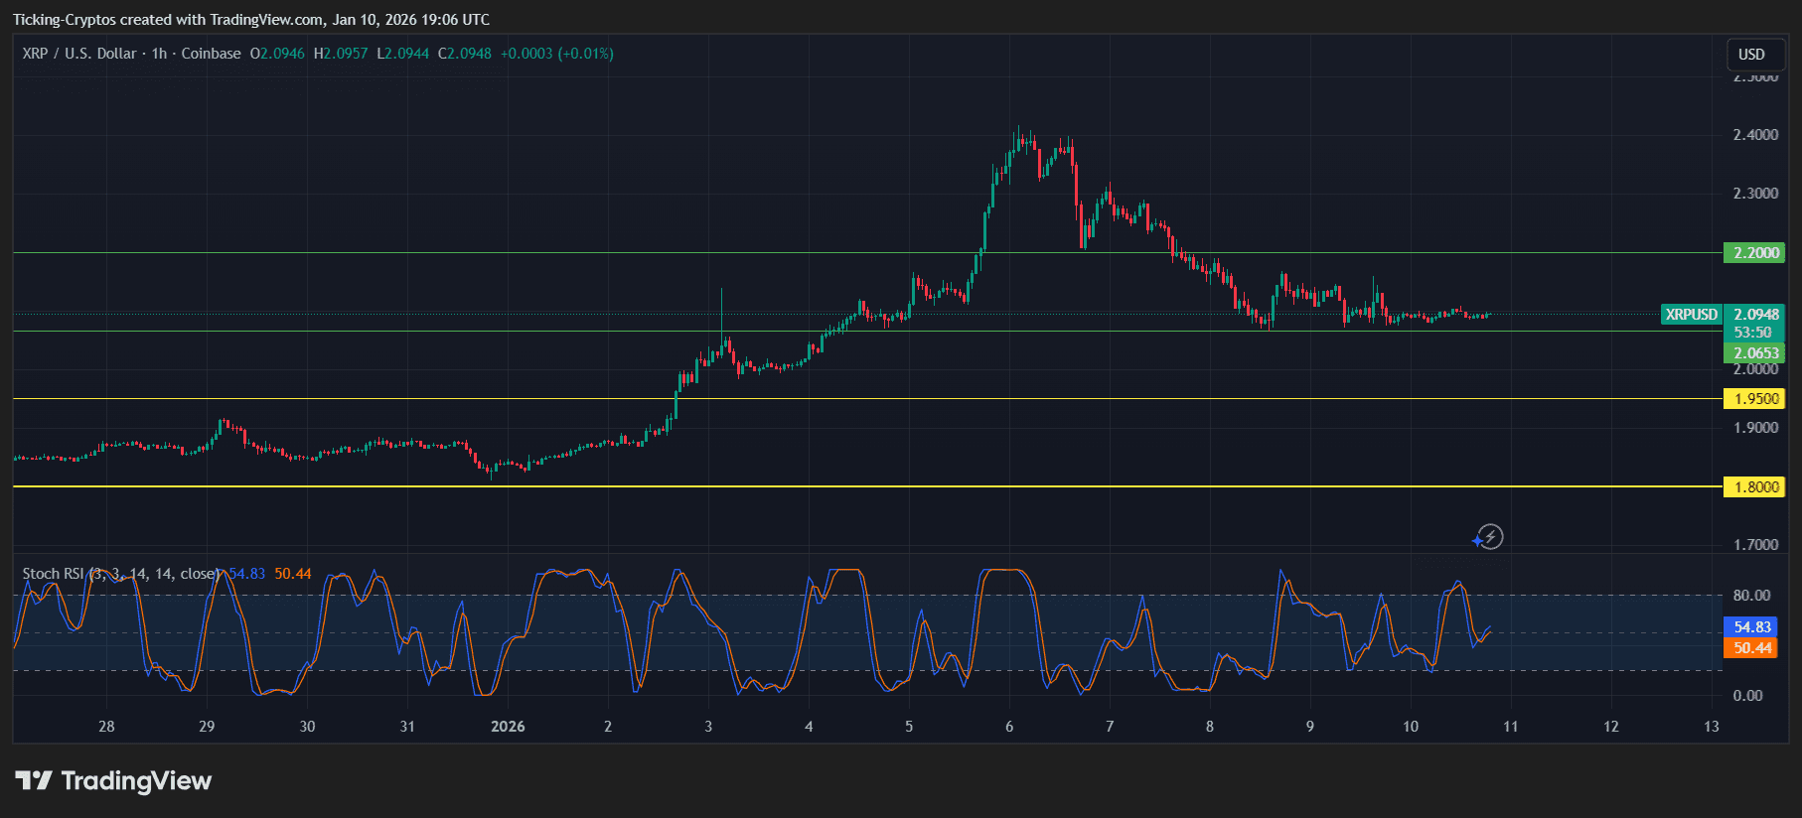Image resolution: width=1802 pixels, height=818 pixels.
Task: Click the 2026 label on time axis
Action: pos(508,727)
